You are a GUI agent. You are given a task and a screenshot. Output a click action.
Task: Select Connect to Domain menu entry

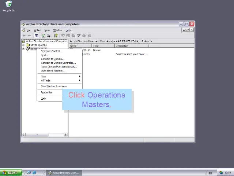click(x=60, y=59)
